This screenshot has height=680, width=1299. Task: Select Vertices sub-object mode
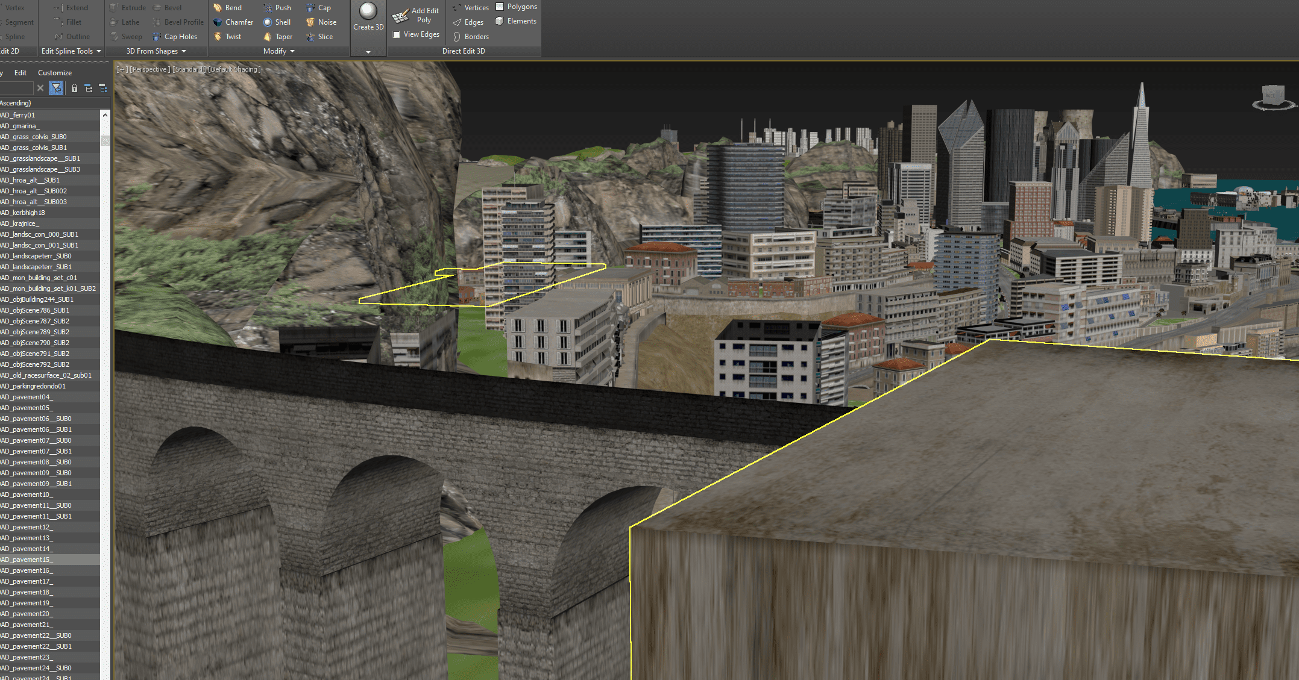(471, 8)
